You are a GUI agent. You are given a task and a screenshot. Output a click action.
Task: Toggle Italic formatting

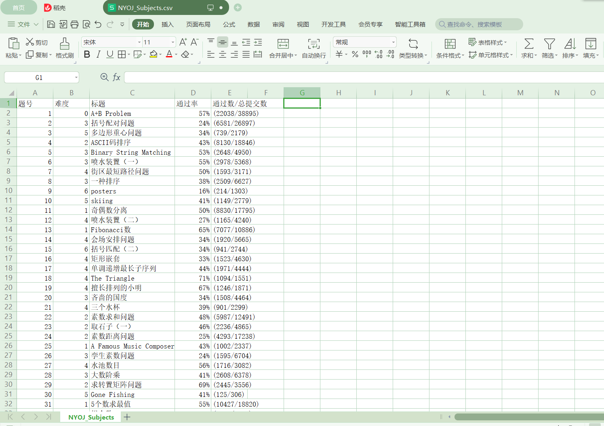coord(98,54)
